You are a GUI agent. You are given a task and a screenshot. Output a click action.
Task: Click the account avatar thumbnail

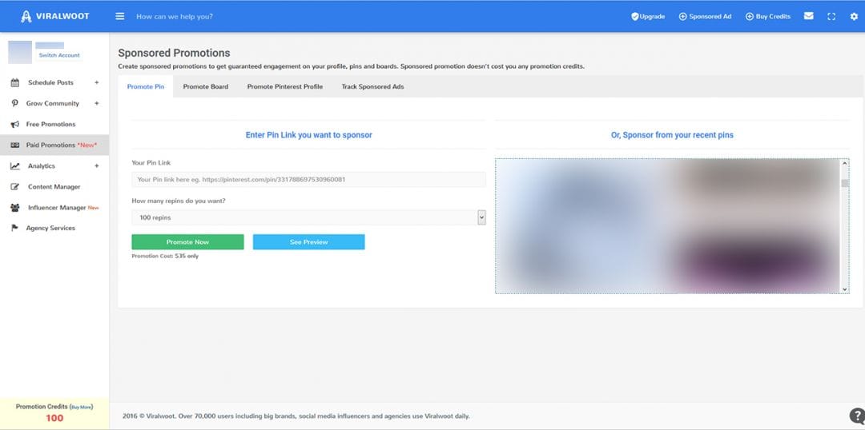[x=20, y=52]
